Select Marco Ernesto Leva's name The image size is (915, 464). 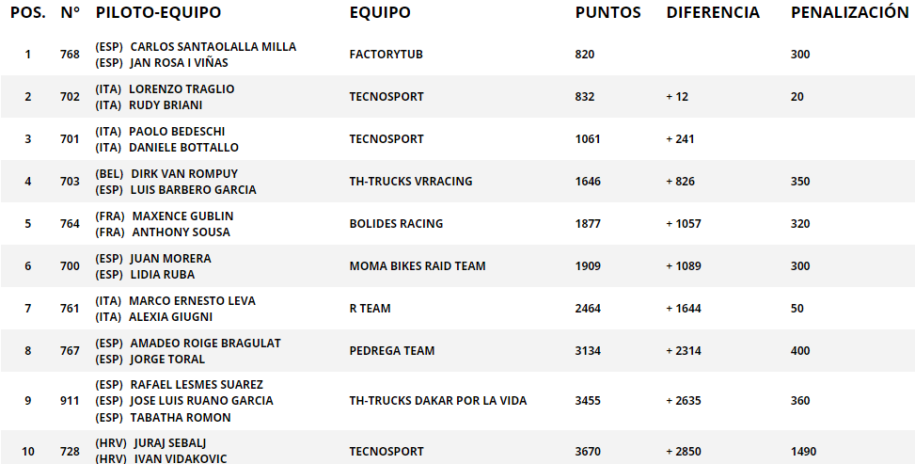192,301
